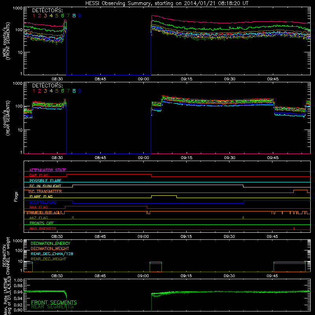
Task: Click detector 9 legend number in front segments plot
Action: click(x=80, y=16)
